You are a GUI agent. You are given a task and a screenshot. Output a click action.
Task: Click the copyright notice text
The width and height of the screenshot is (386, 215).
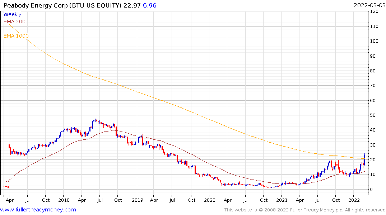click(x=305, y=210)
